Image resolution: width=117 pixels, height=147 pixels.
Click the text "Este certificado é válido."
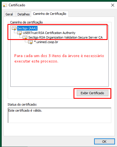click(x=25, y=110)
